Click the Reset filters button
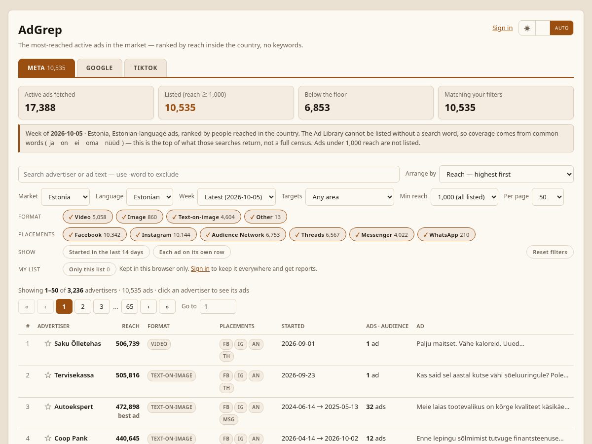The width and height of the screenshot is (592, 444). click(x=550, y=252)
